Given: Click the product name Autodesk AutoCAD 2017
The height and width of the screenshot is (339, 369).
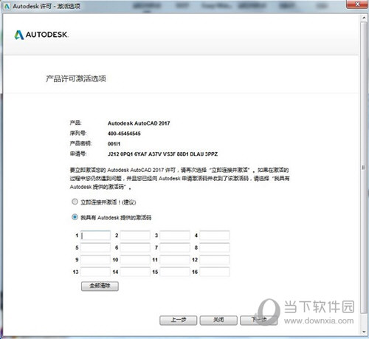Looking at the screenshot, I should [x=139, y=123].
